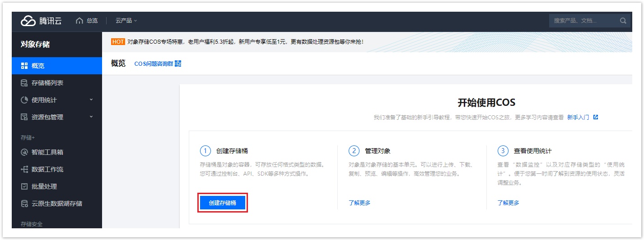The image size is (644, 240).
Task: Click the COS问题咨询群 QR code icon
Action: (178, 64)
